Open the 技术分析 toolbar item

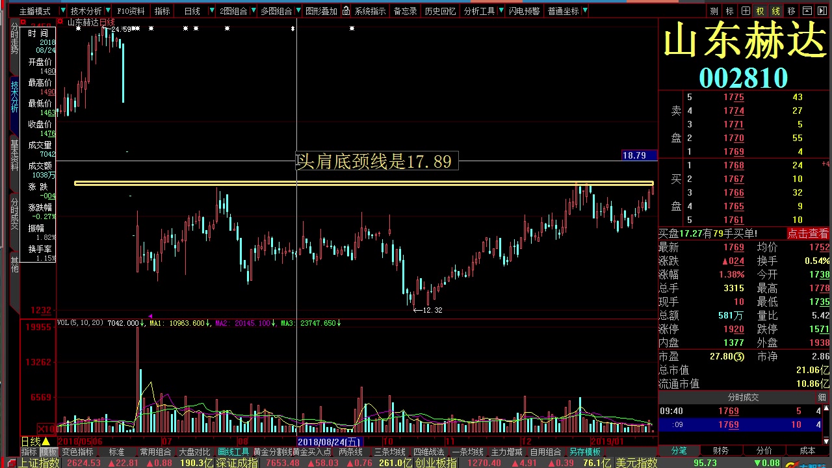coord(86,11)
